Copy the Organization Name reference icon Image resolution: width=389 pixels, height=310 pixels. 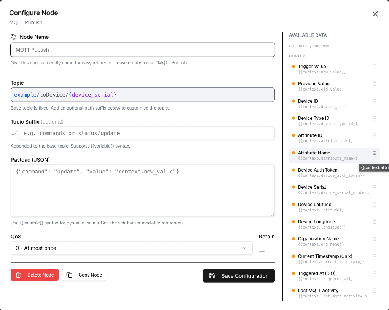point(375,239)
